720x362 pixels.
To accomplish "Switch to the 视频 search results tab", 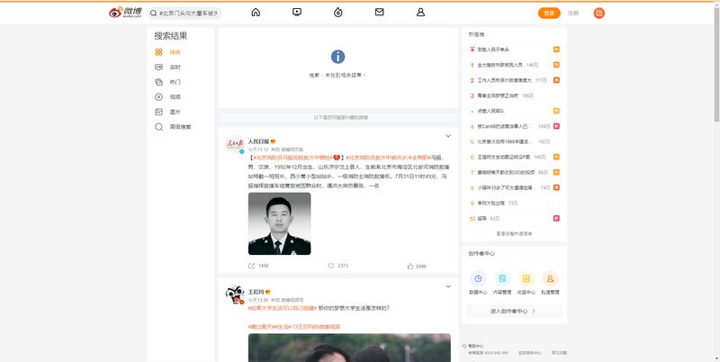I will click(x=175, y=97).
